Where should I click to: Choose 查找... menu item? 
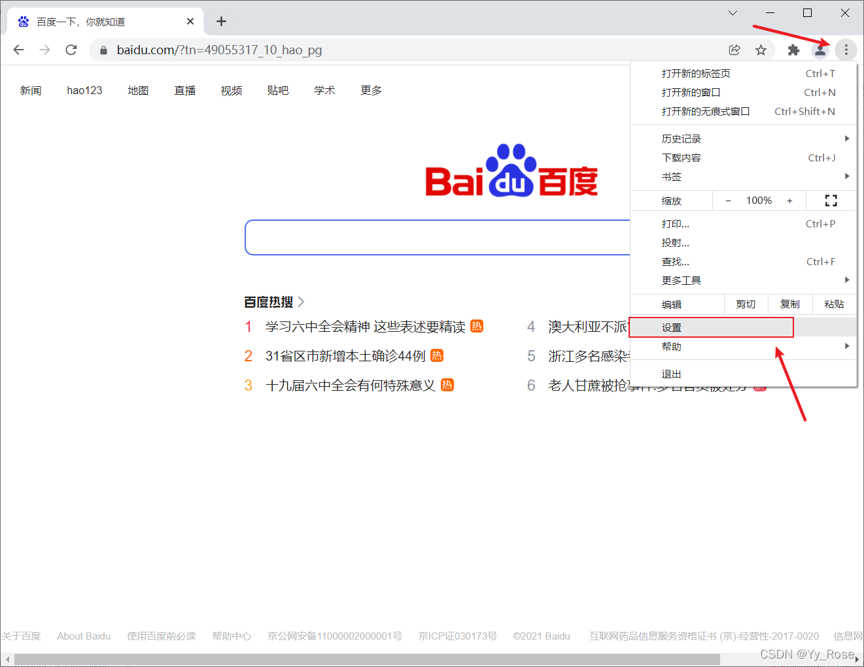tap(744, 262)
